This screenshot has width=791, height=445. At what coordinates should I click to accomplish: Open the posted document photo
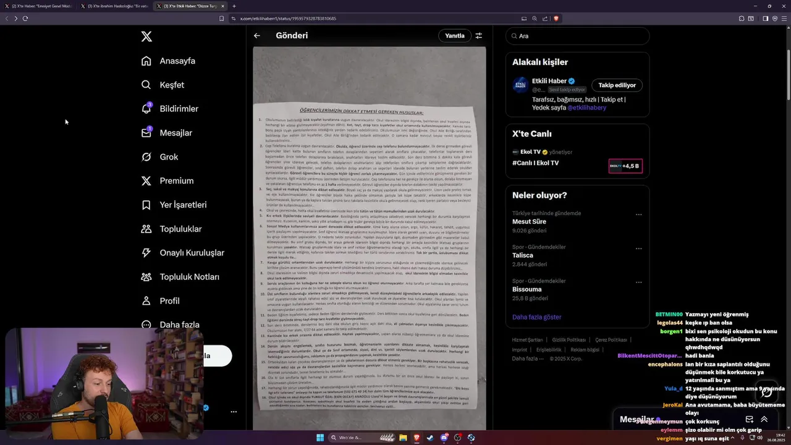click(x=370, y=238)
